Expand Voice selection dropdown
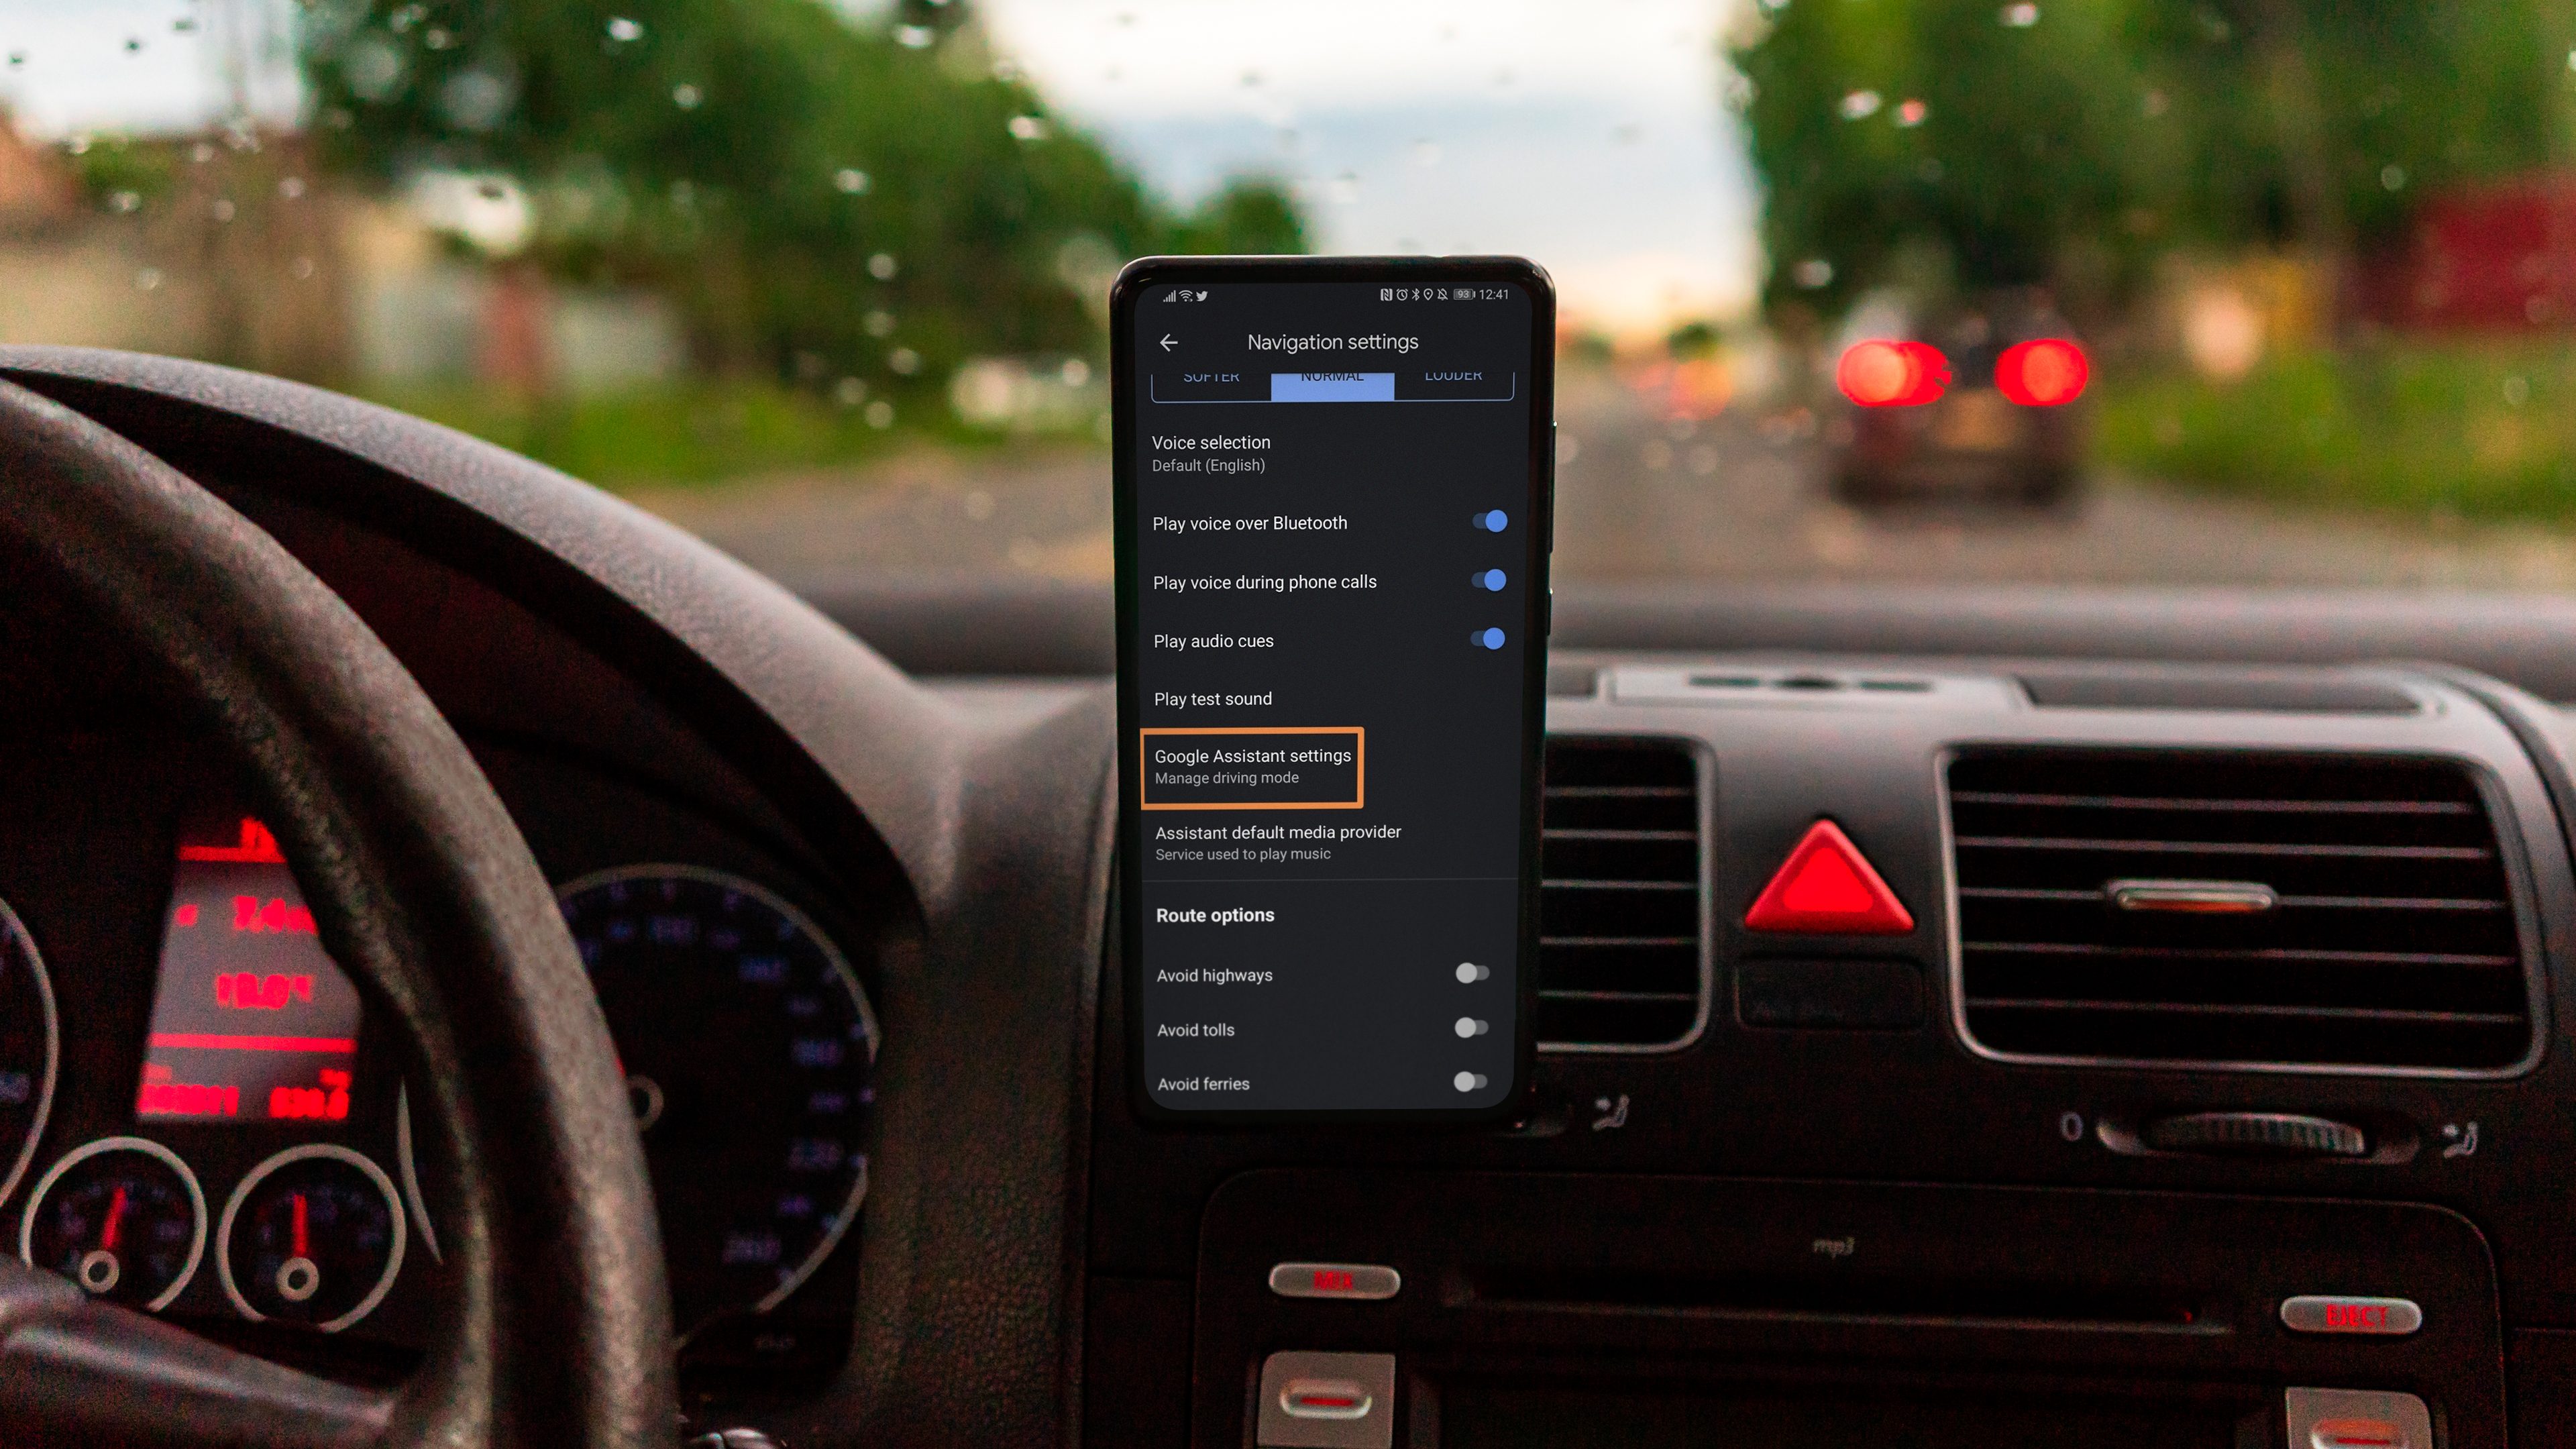The image size is (2576, 1449). click(x=1330, y=453)
